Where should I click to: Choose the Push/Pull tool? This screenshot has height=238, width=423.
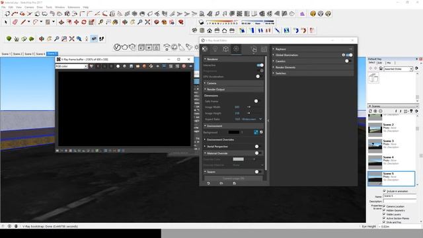tap(61, 22)
